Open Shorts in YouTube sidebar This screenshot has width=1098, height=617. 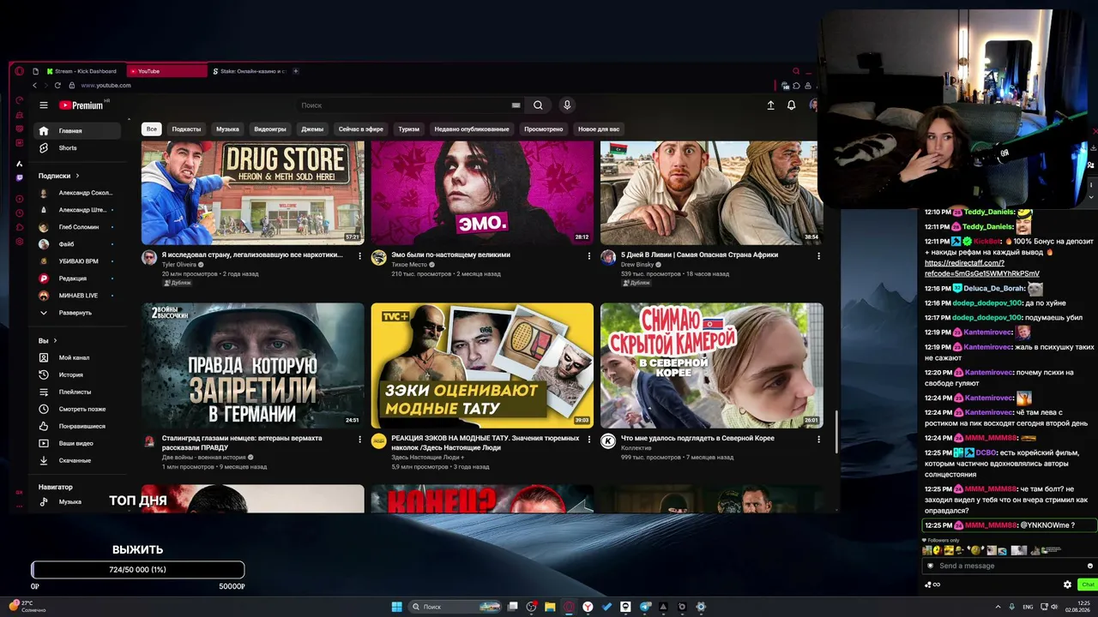pyautogui.click(x=77, y=148)
